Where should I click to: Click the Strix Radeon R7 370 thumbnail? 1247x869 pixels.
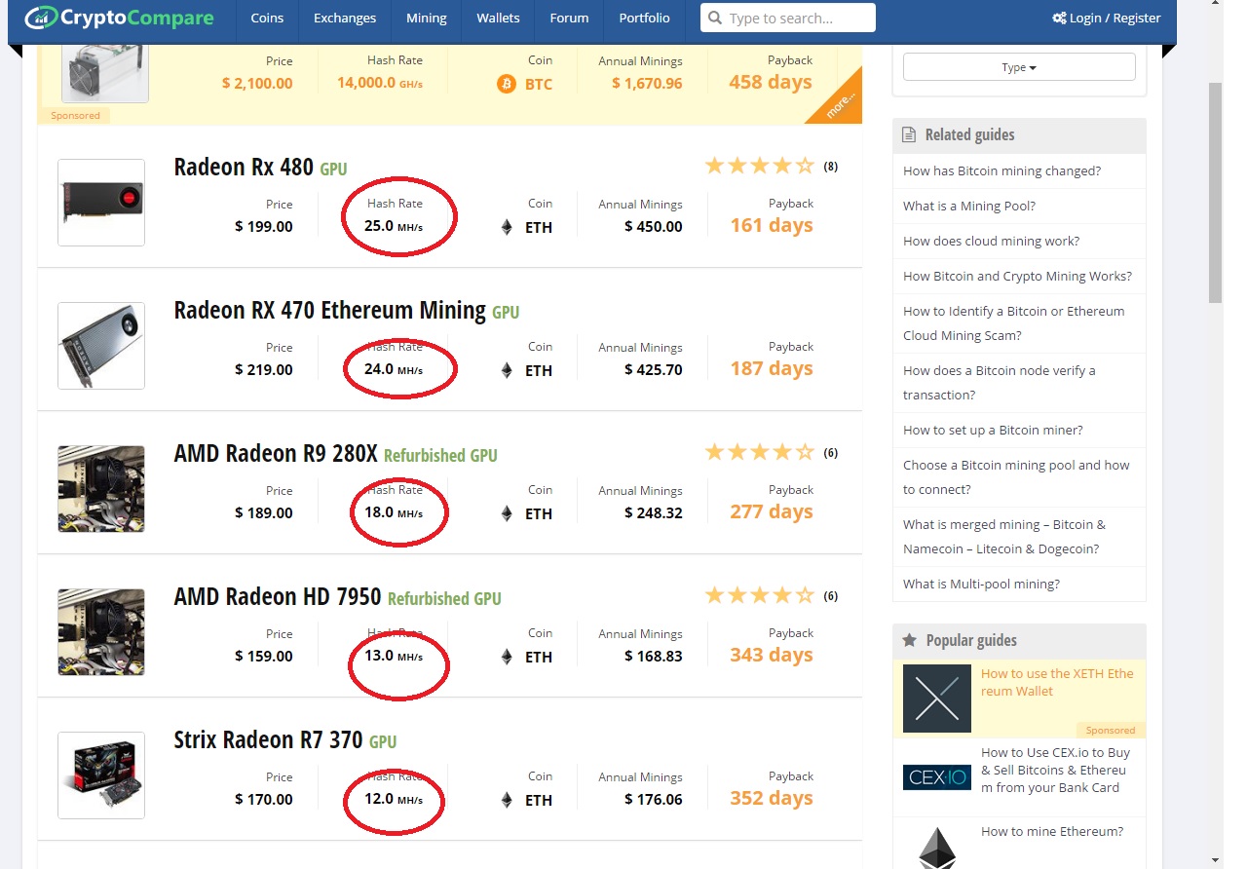coord(101,775)
